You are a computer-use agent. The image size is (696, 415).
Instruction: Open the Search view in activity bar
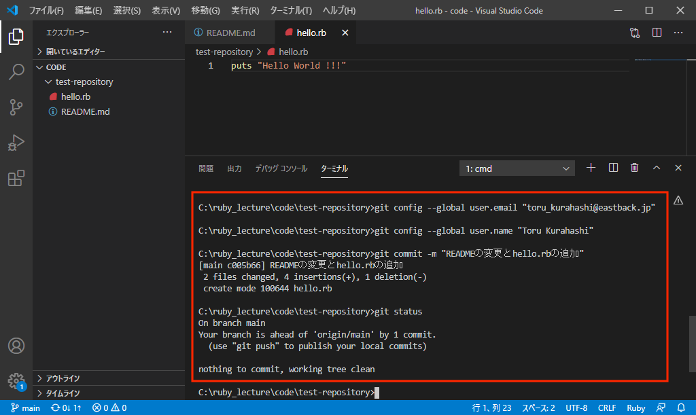point(16,71)
